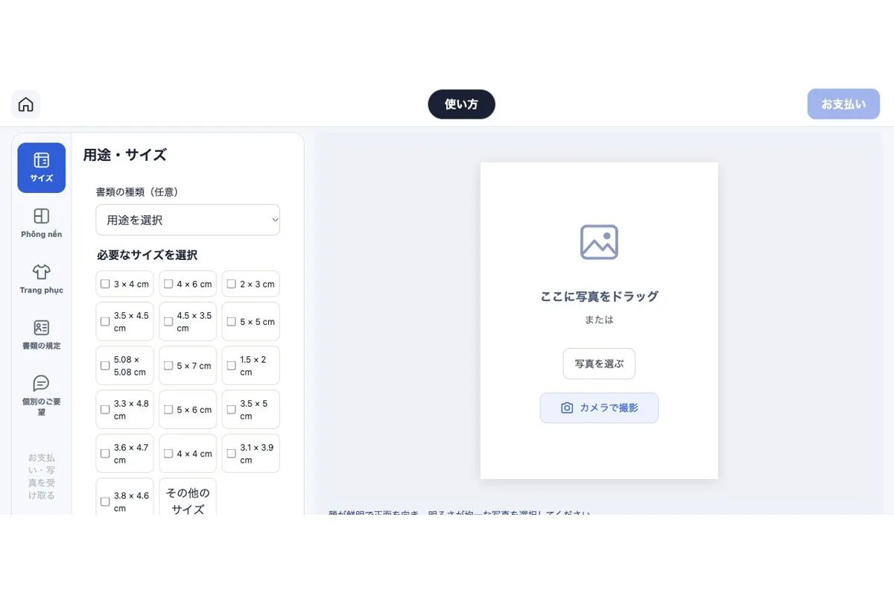Click the 用途・サイズ panel title
The height and width of the screenshot is (596, 894).
tap(124, 155)
